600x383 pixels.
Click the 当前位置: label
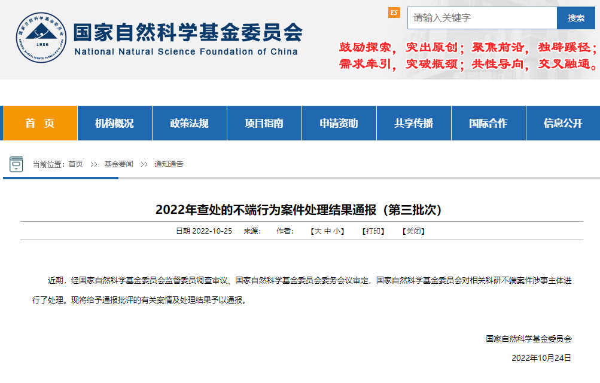point(50,164)
